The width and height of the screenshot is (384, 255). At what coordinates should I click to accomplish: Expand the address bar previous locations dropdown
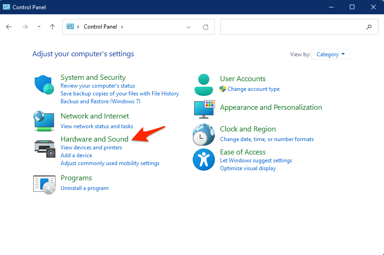point(189,27)
